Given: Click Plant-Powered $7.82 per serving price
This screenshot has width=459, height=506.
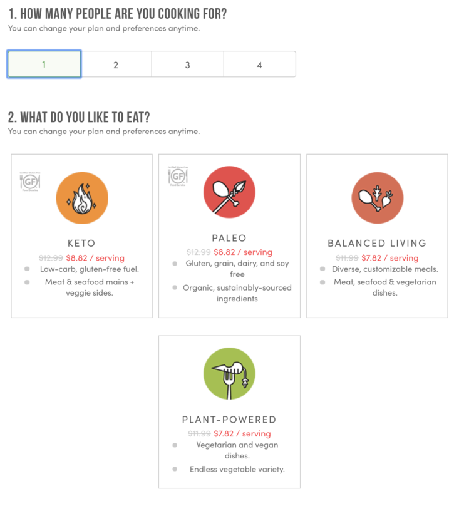Looking at the screenshot, I should pyautogui.click(x=242, y=433).
